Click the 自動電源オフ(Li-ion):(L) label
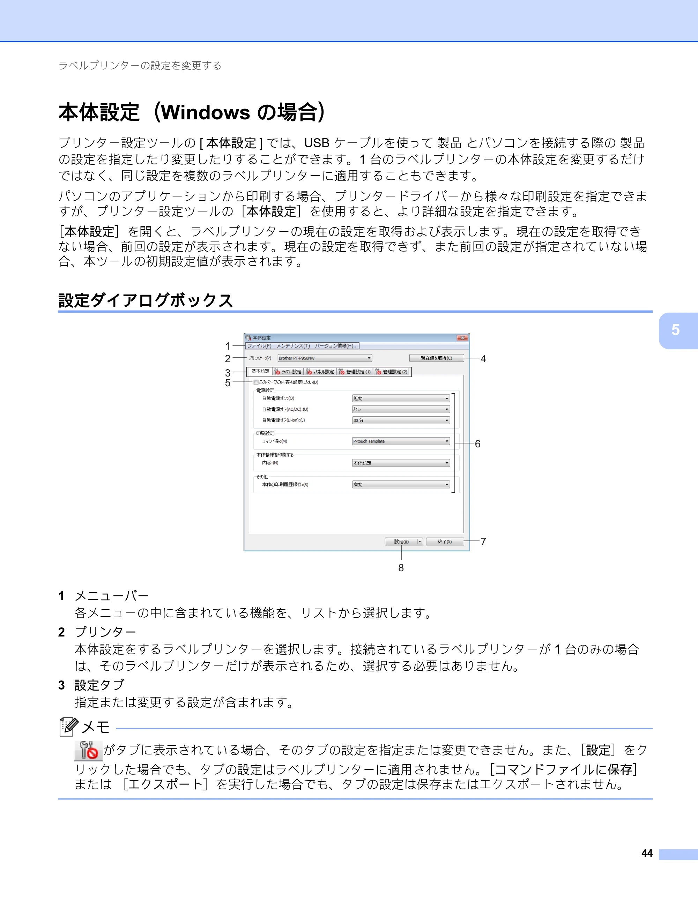 [x=283, y=420]
